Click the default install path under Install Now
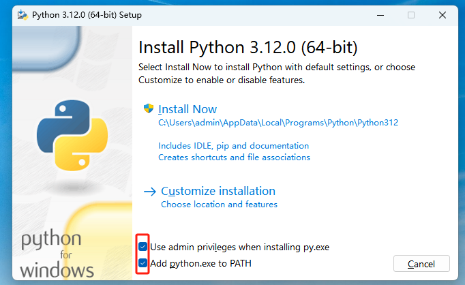This screenshot has height=285, width=465. 277,123
